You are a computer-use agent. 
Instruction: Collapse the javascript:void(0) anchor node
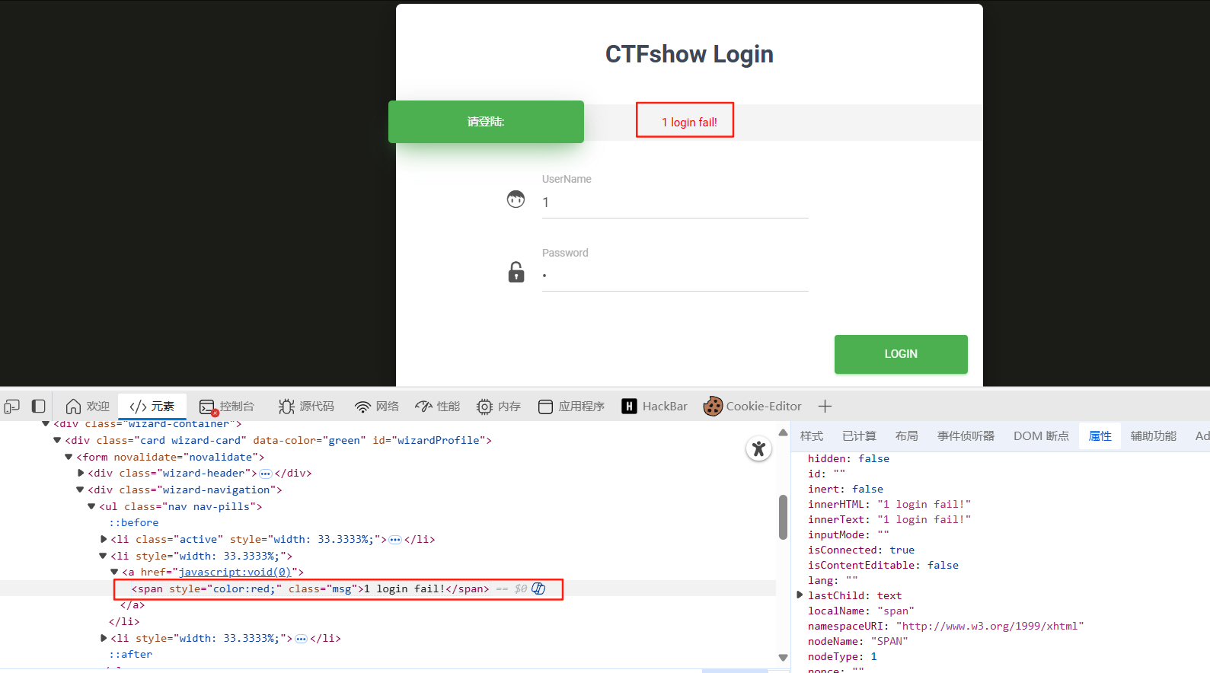pos(114,572)
